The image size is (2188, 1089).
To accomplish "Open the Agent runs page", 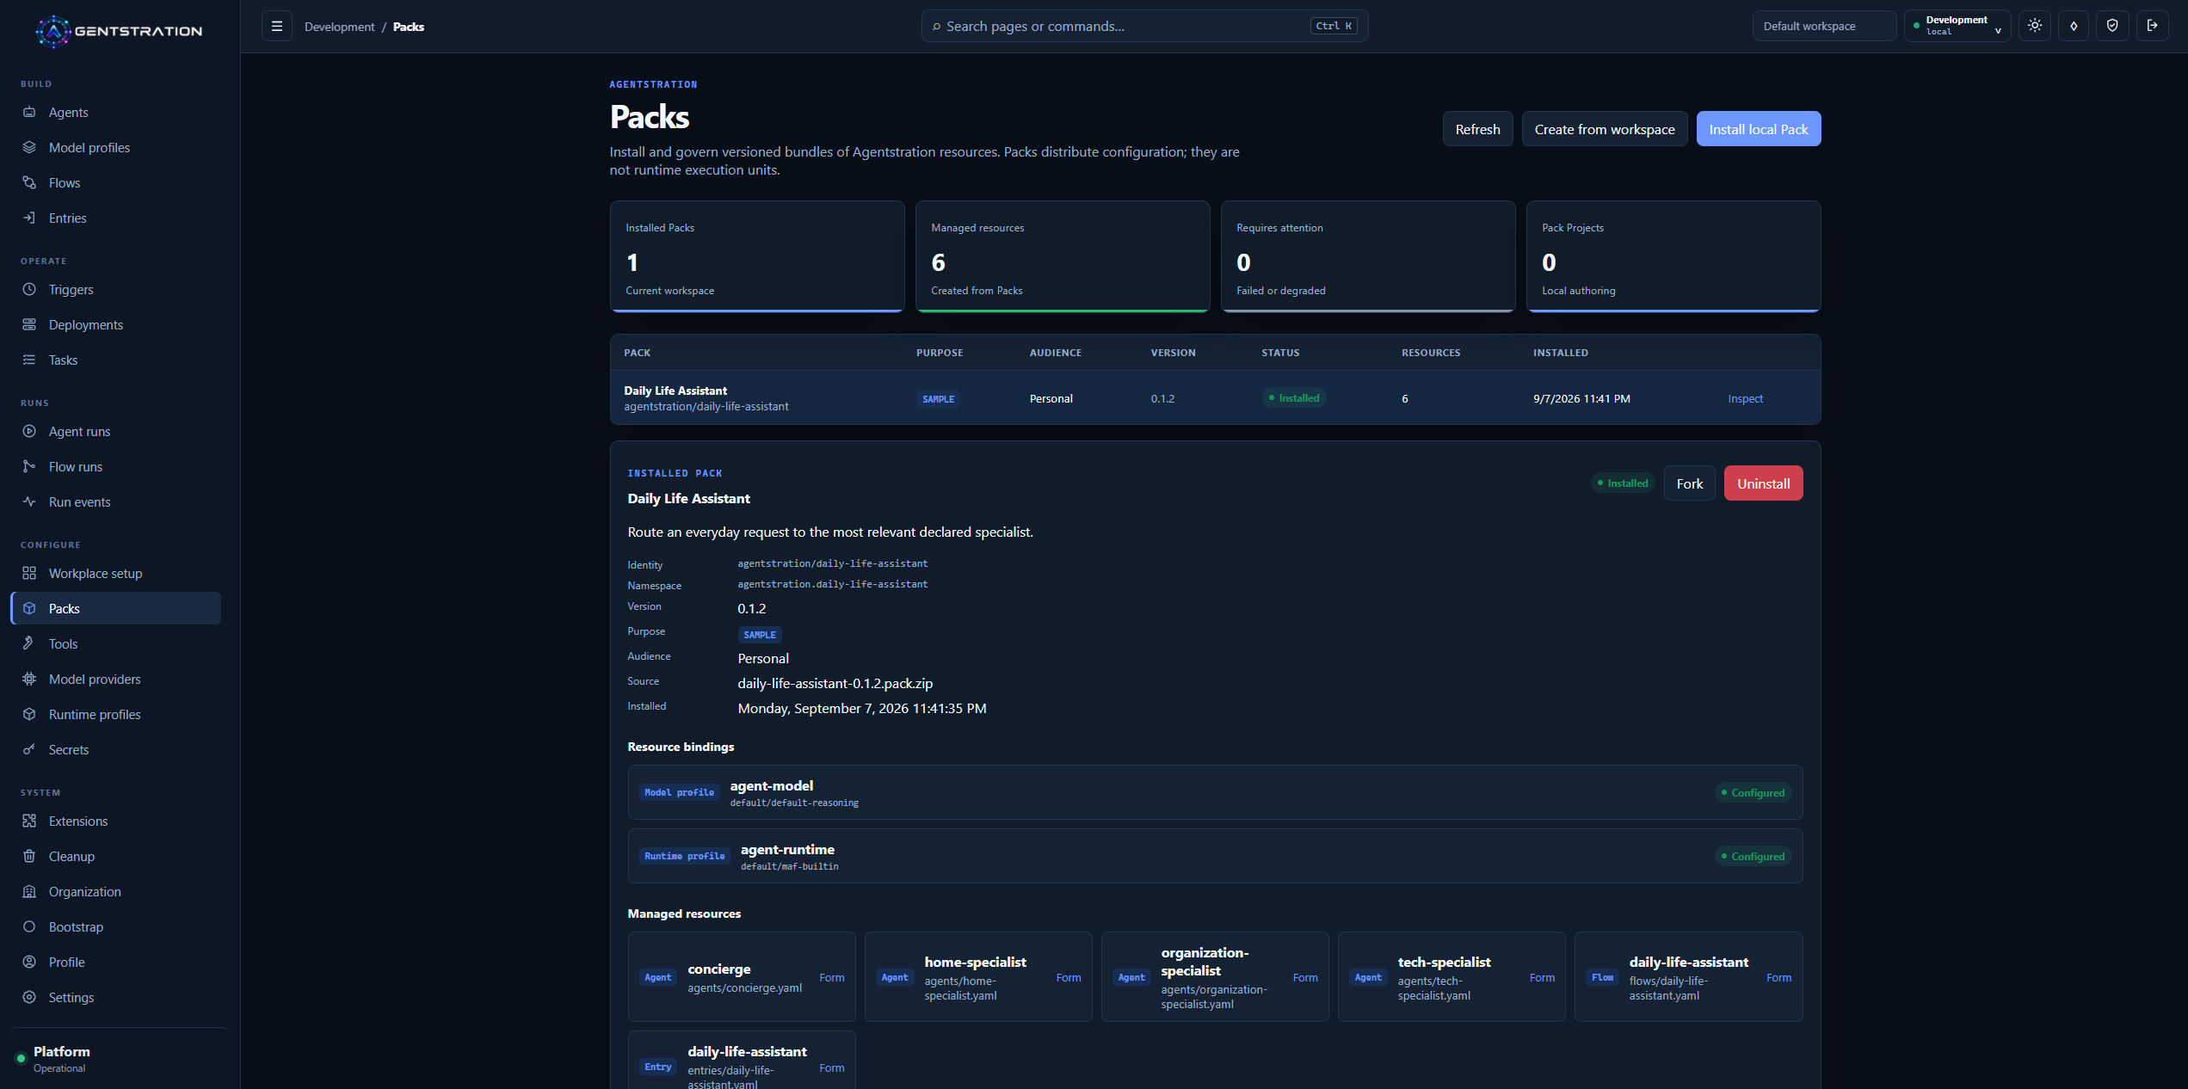I will click(x=116, y=431).
